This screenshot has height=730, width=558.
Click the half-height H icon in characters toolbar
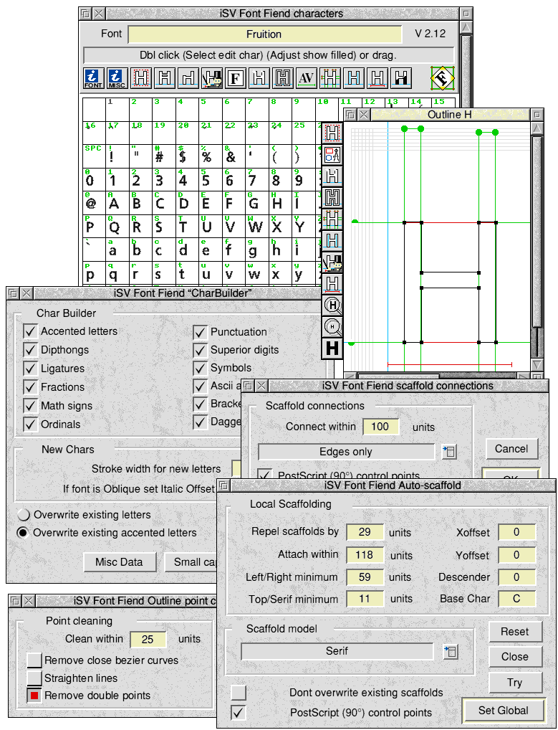click(x=165, y=78)
